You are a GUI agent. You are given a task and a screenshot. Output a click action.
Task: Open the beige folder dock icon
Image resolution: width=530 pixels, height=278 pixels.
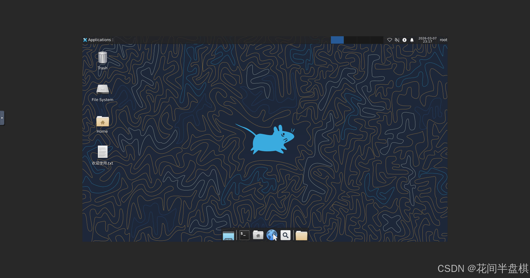[x=302, y=235]
